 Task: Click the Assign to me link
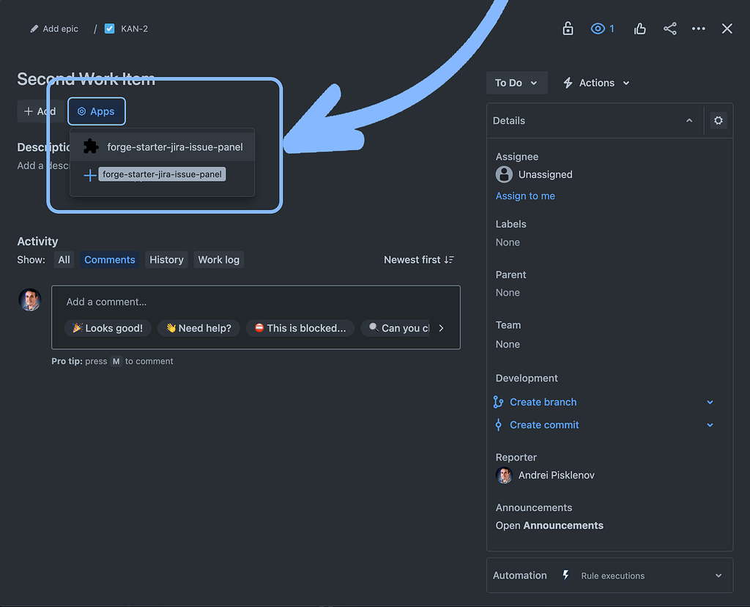pyautogui.click(x=525, y=195)
